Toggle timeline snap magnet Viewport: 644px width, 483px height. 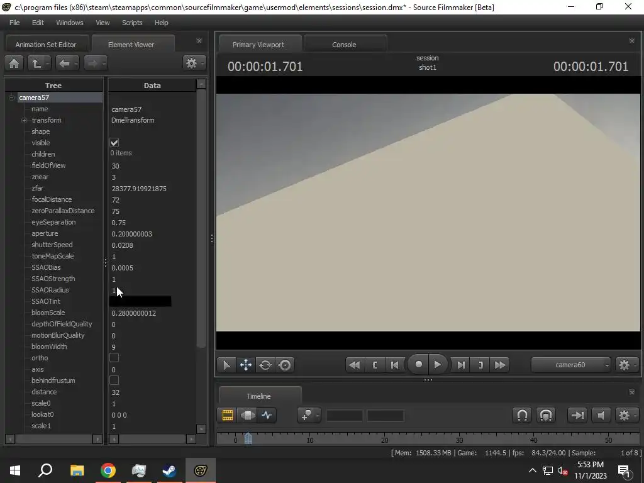coord(522,415)
